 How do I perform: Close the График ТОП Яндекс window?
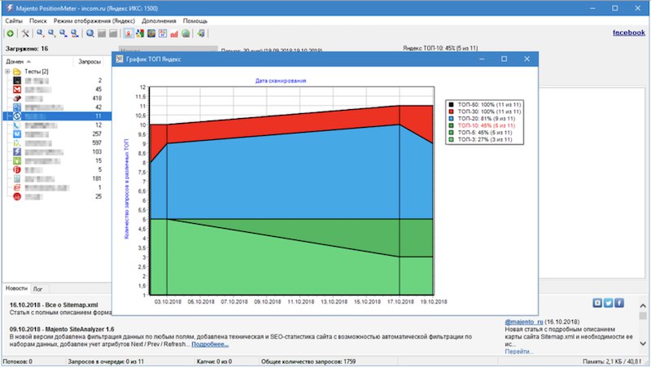click(x=526, y=59)
